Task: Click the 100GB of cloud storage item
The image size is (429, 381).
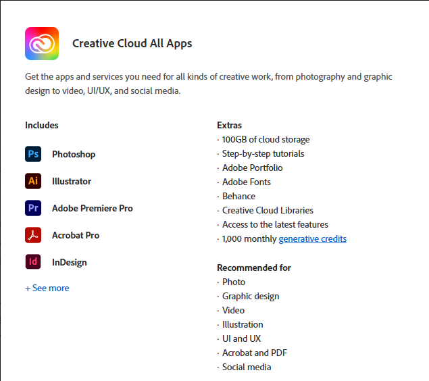Action: coord(266,139)
